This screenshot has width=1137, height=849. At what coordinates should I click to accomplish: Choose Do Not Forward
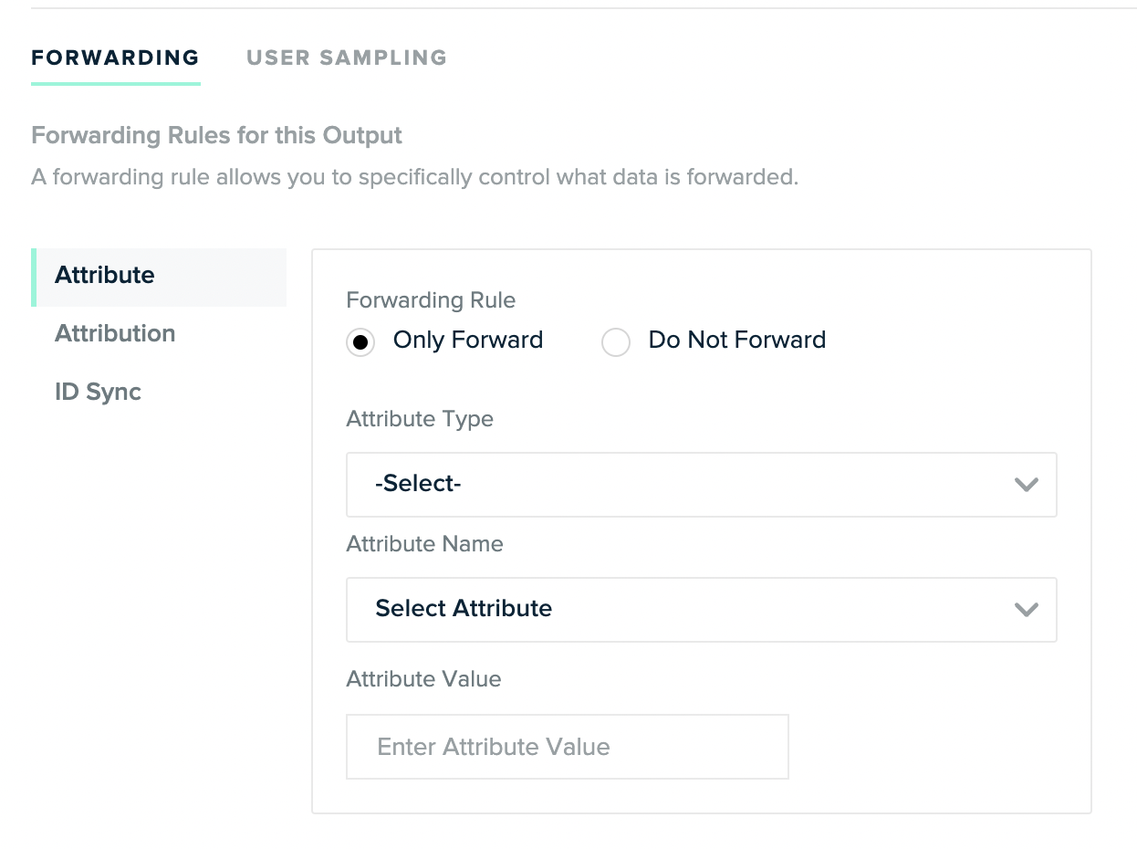point(616,340)
